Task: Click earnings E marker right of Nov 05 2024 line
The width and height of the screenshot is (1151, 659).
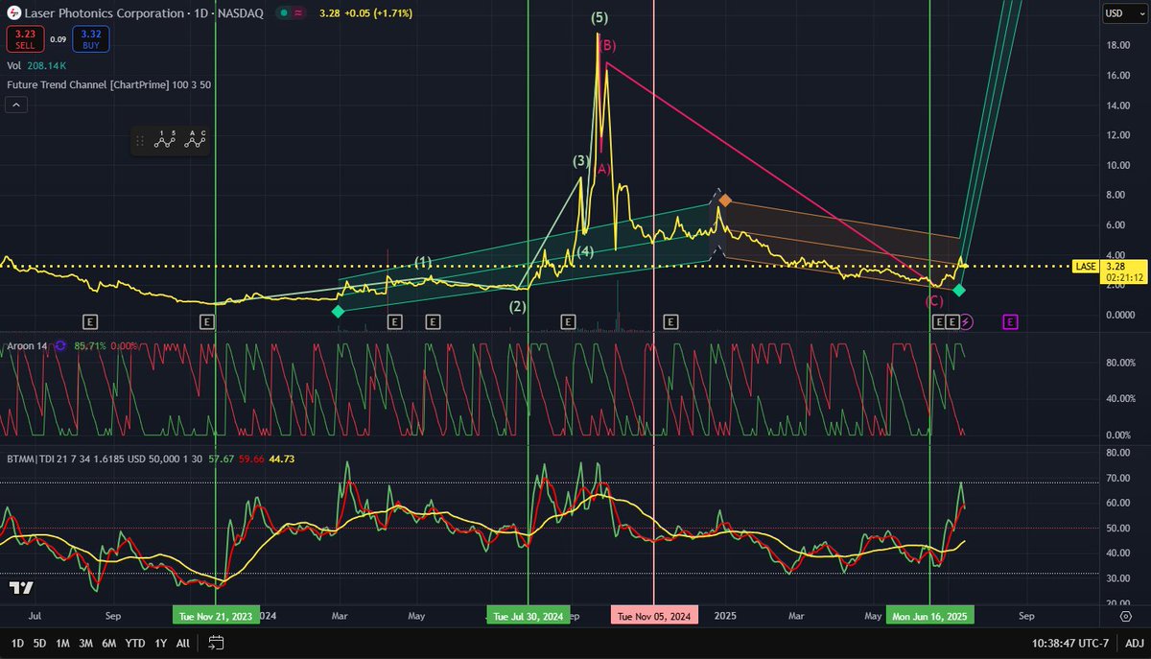Action: (671, 321)
